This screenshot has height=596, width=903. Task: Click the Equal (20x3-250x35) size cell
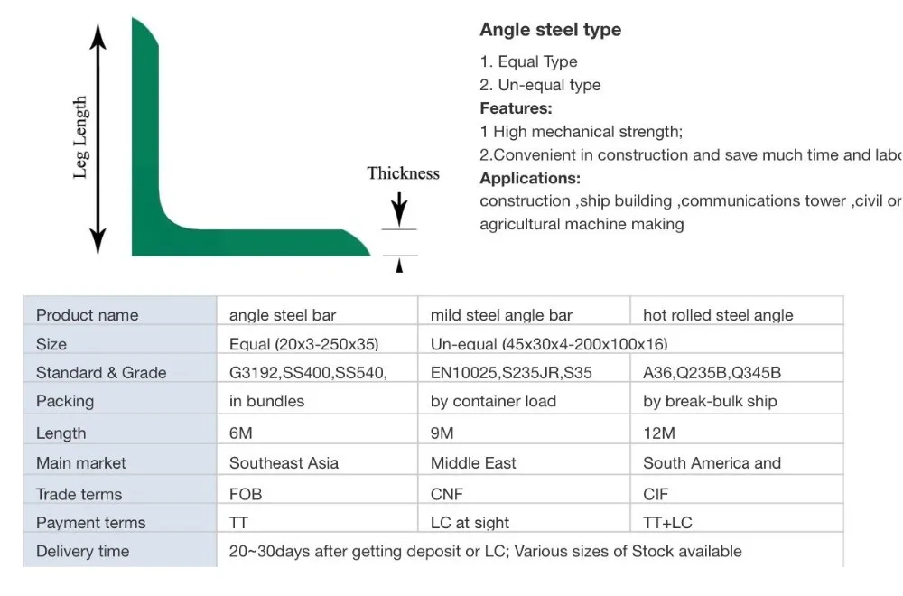(303, 344)
